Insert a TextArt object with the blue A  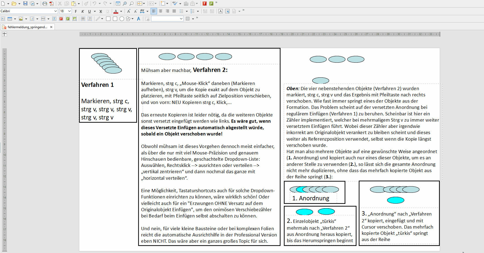[139, 19]
